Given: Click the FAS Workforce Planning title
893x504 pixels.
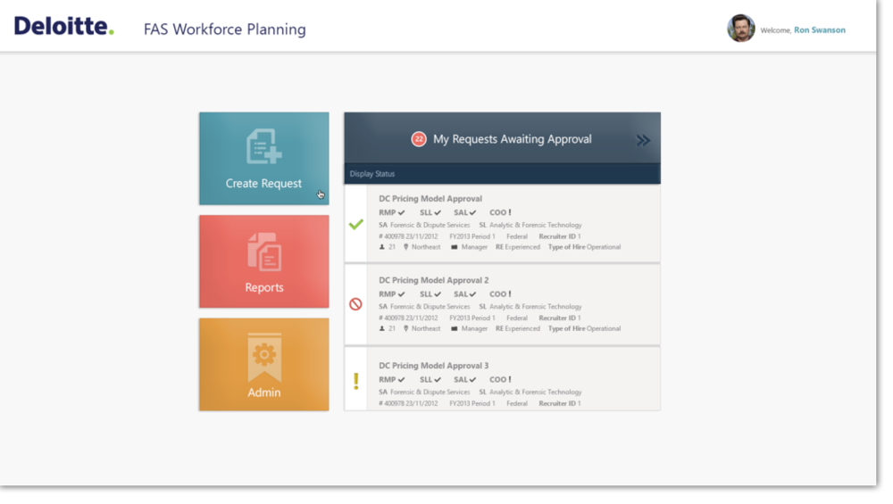Looking at the screenshot, I should [x=224, y=29].
